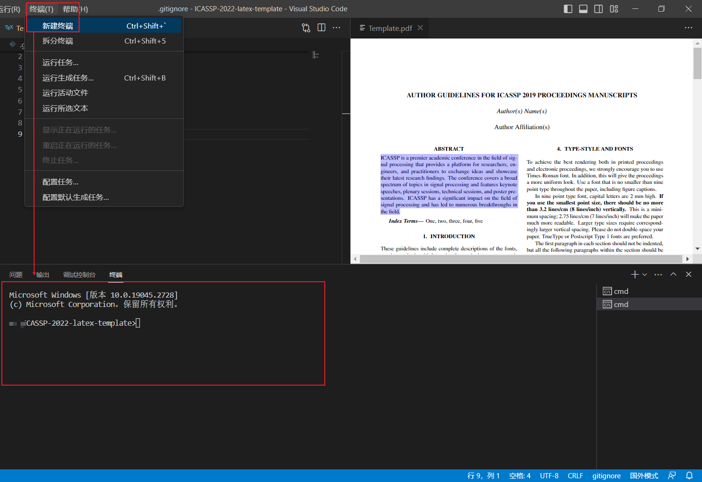Change the CRLF line ending setting
This screenshot has height=482, width=702.
575,476
